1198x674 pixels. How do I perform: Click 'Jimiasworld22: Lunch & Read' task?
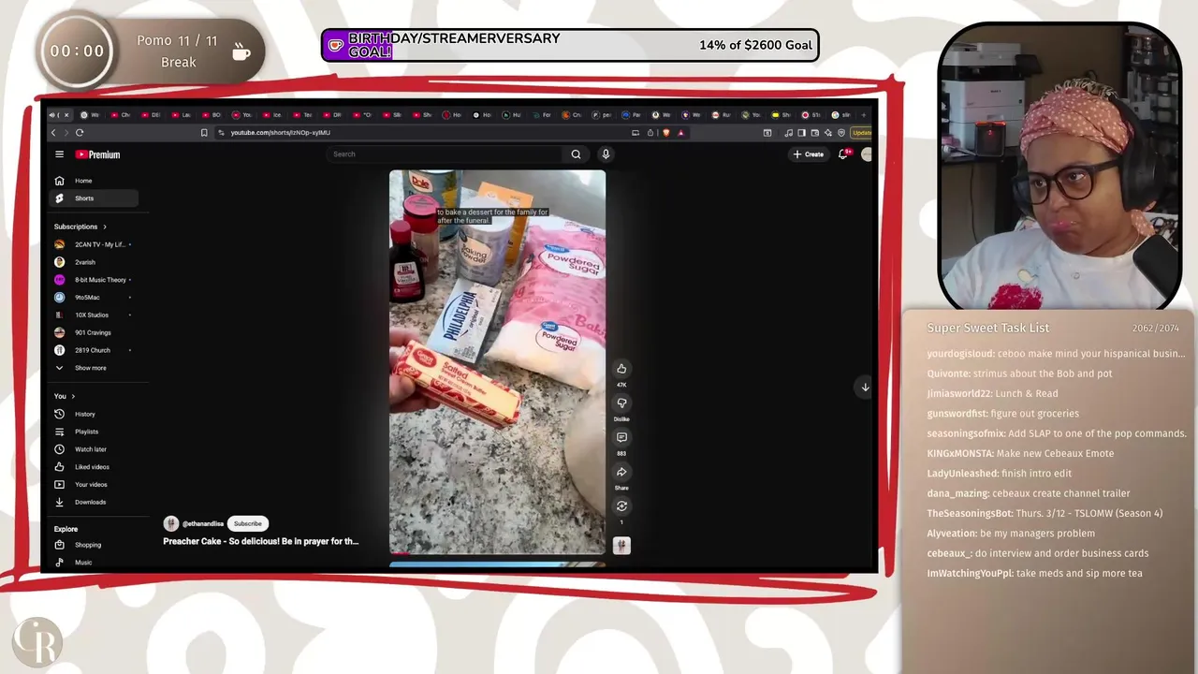point(992,393)
